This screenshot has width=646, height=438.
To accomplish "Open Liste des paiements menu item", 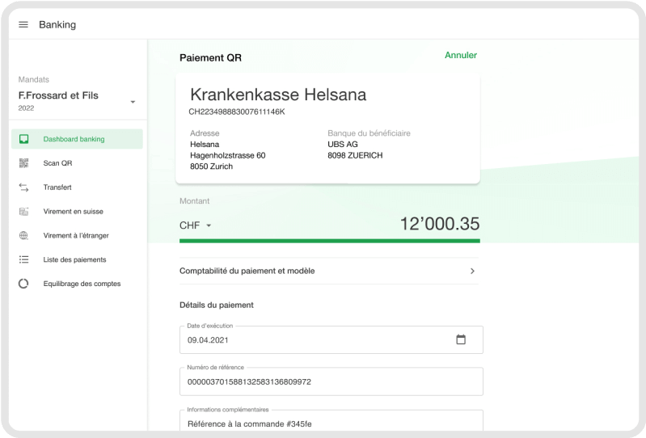I will (74, 260).
